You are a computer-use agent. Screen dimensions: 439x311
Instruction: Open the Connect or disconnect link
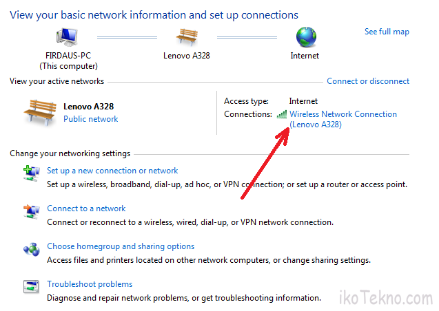pyautogui.click(x=368, y=81)
